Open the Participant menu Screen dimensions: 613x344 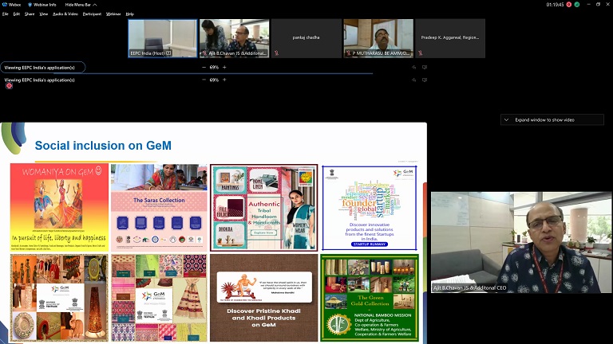click(92, 14)
